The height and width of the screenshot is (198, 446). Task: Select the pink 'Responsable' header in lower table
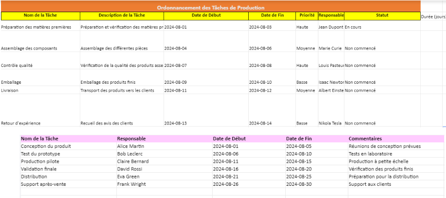(165, 139)
